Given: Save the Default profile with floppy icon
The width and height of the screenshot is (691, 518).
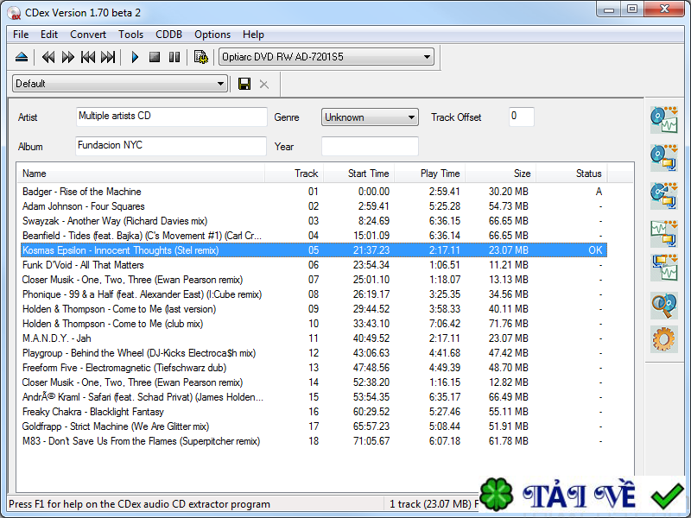Looking at the screenshot, I should click(x=244, y=84).
